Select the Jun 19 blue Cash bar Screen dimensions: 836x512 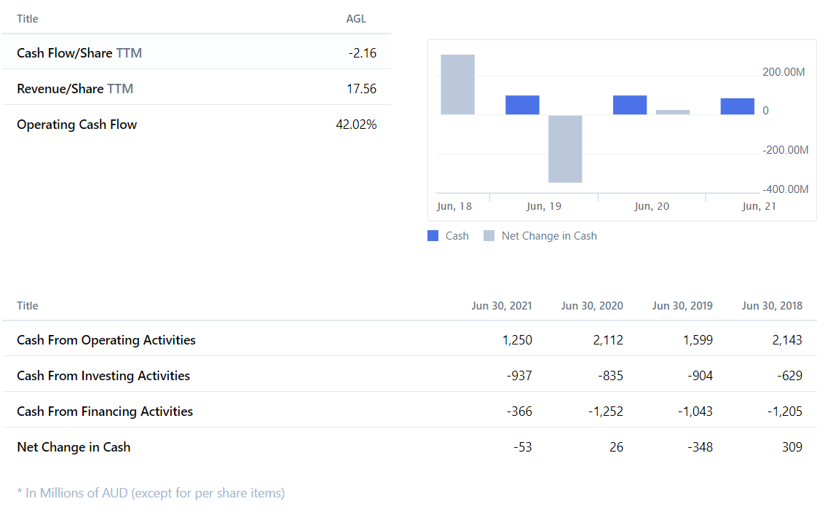coord(522,105)
